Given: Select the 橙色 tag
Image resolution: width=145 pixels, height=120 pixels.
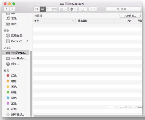Looking at the screenshot, I should 11,81.
